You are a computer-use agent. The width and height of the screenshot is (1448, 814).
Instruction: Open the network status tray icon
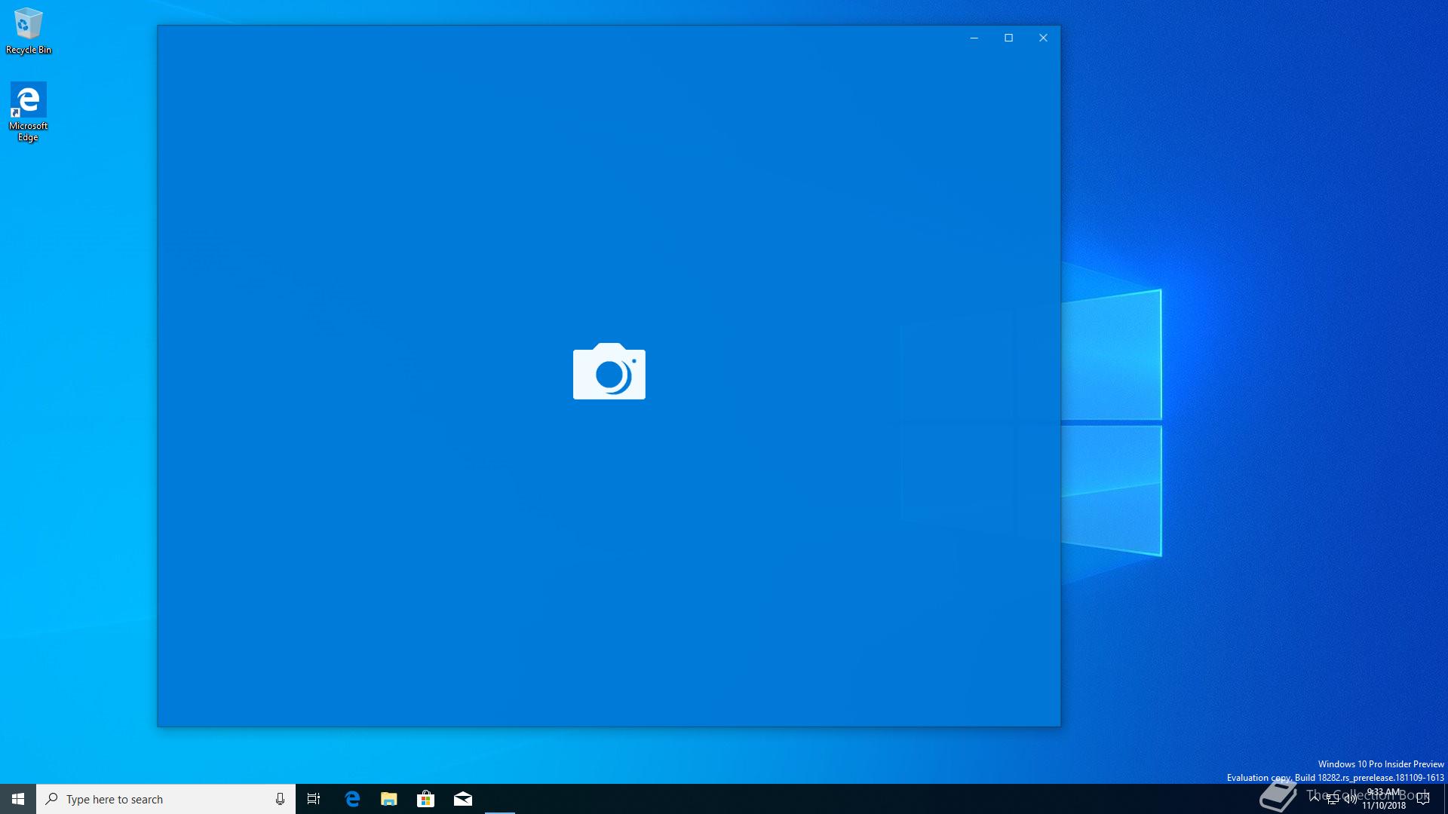[x=1333, y=799]
